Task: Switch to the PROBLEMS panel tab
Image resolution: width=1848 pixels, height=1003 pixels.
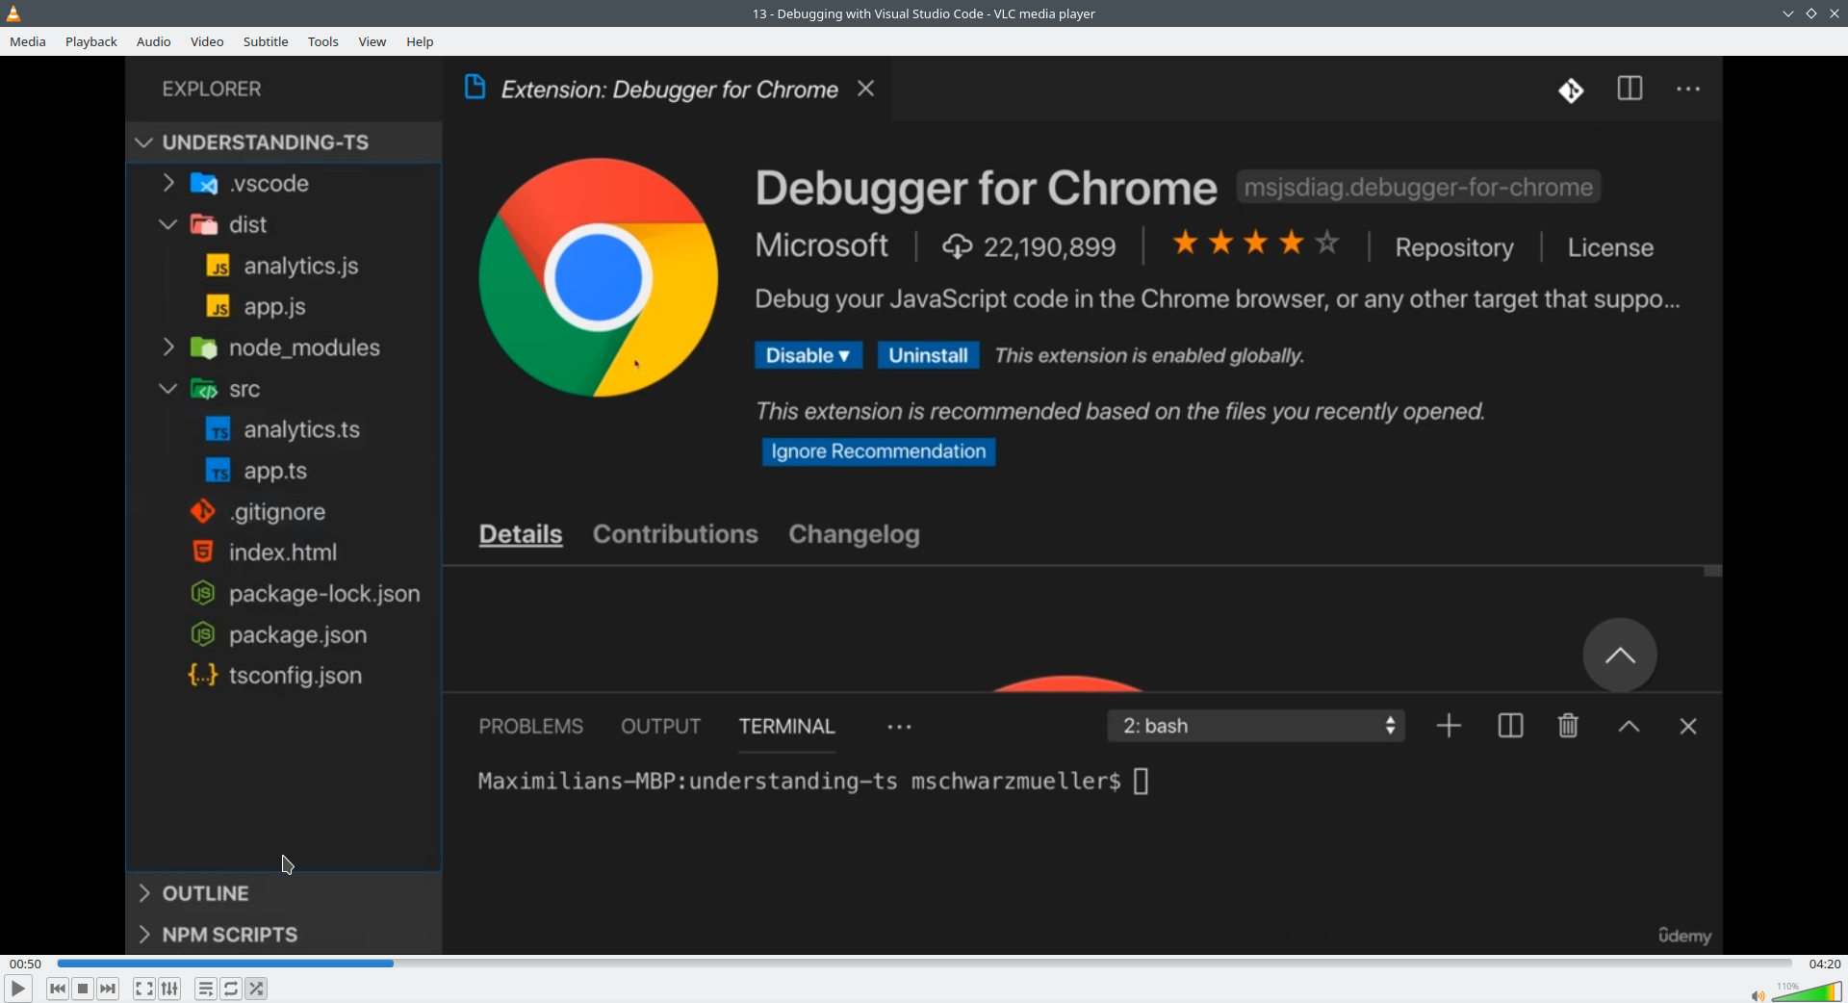Action: point(531,727)
